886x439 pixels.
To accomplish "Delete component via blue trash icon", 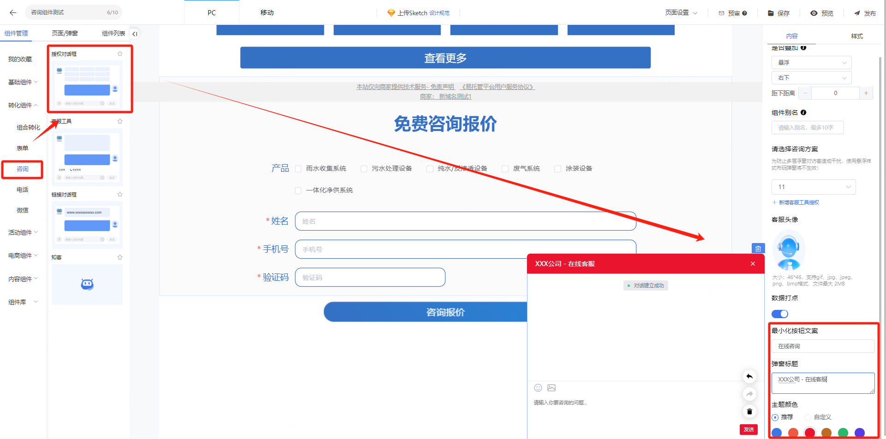I will [x=758, y=249].
